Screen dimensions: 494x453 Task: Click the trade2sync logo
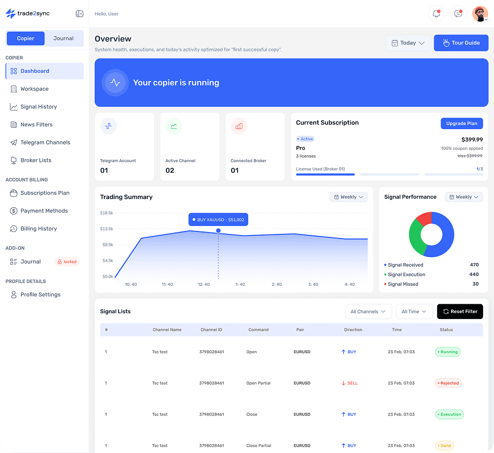tap(27, 13)
